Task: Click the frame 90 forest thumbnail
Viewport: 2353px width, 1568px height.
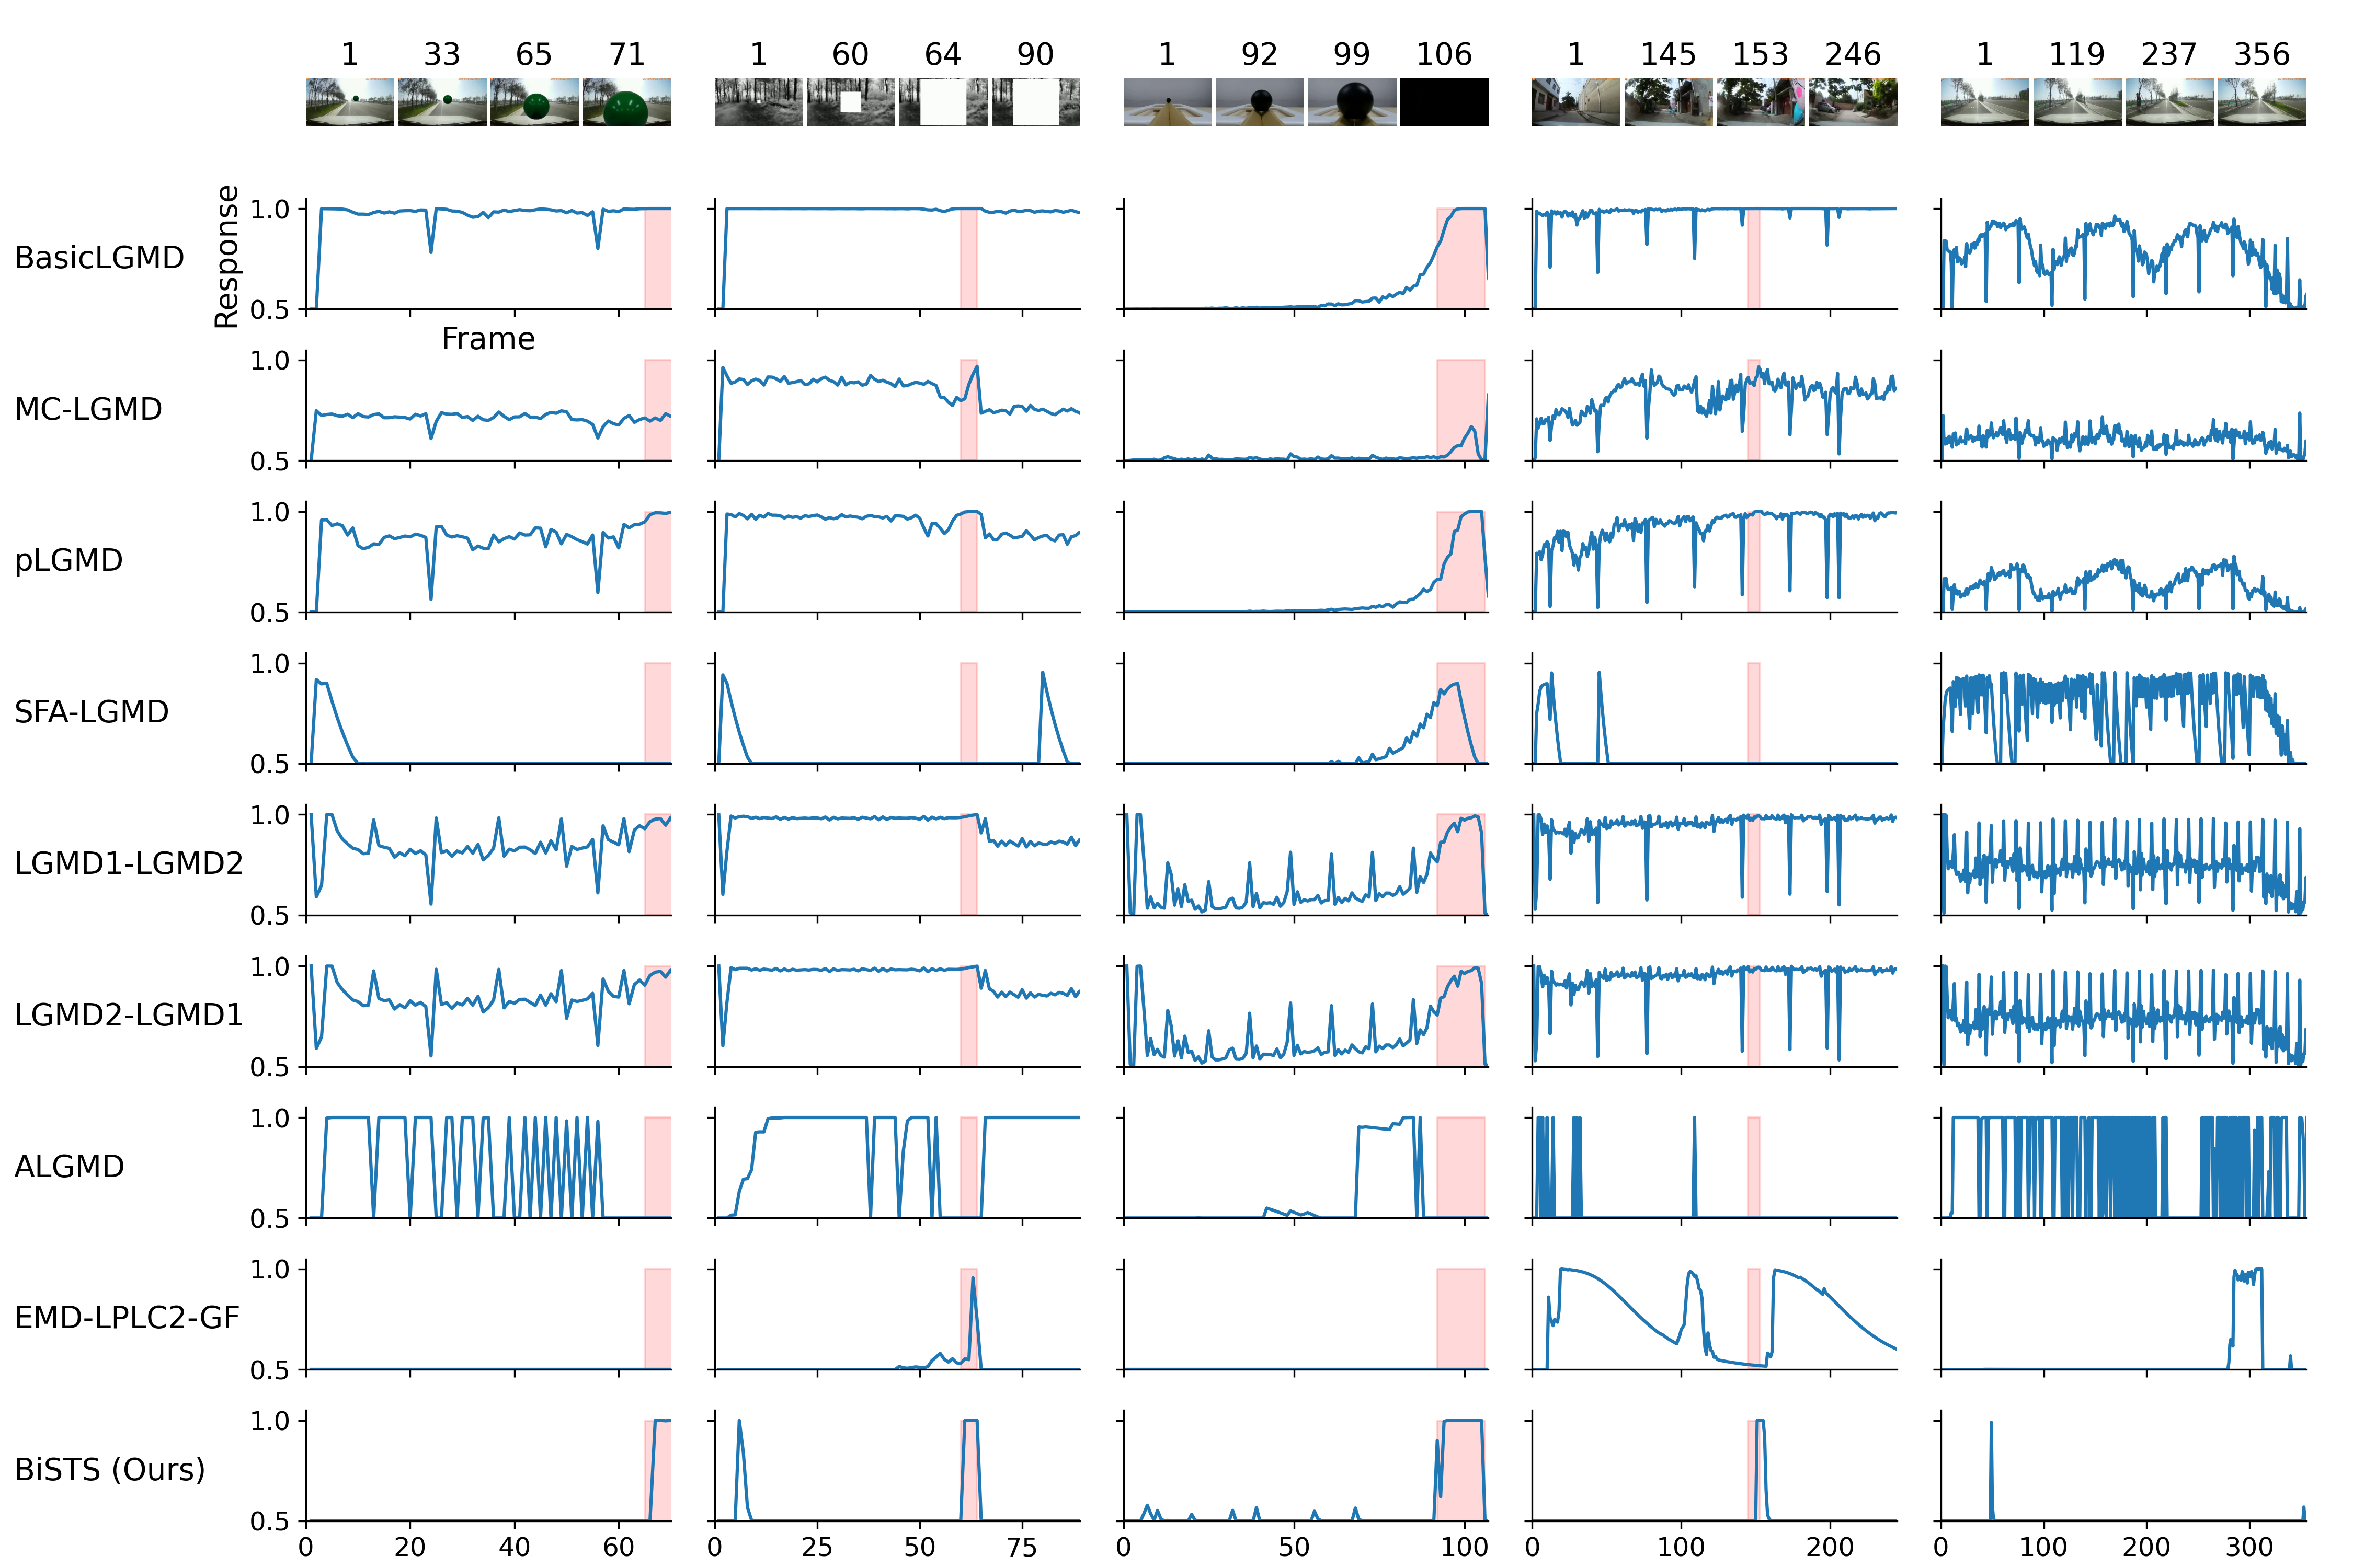Action: 1035,102
